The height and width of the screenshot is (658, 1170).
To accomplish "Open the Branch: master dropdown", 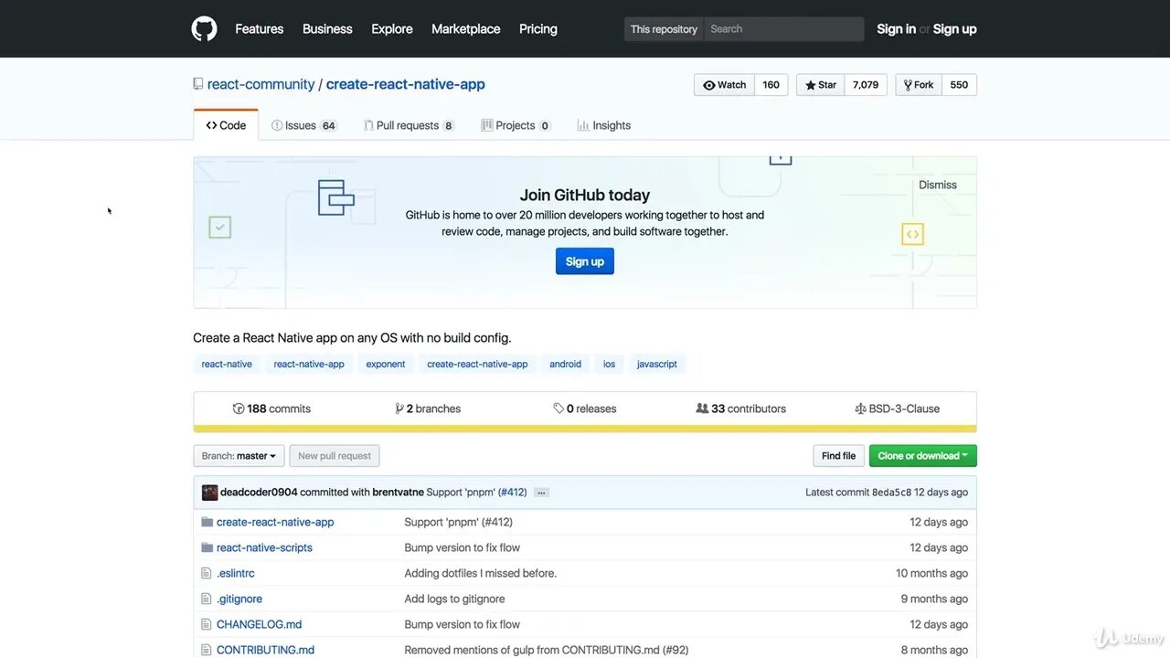I will (x=239, y=456).
